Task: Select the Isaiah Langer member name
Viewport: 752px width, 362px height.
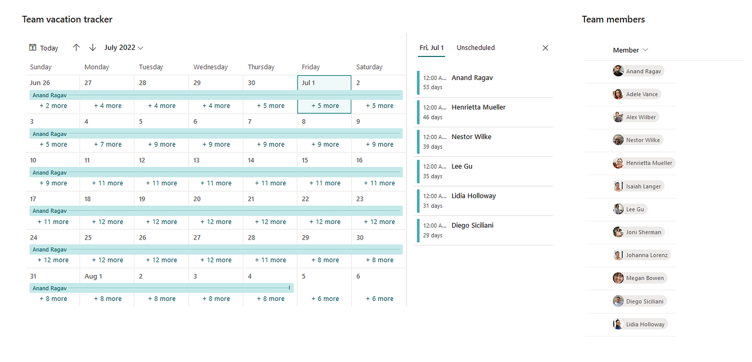Action: (643, 186)
